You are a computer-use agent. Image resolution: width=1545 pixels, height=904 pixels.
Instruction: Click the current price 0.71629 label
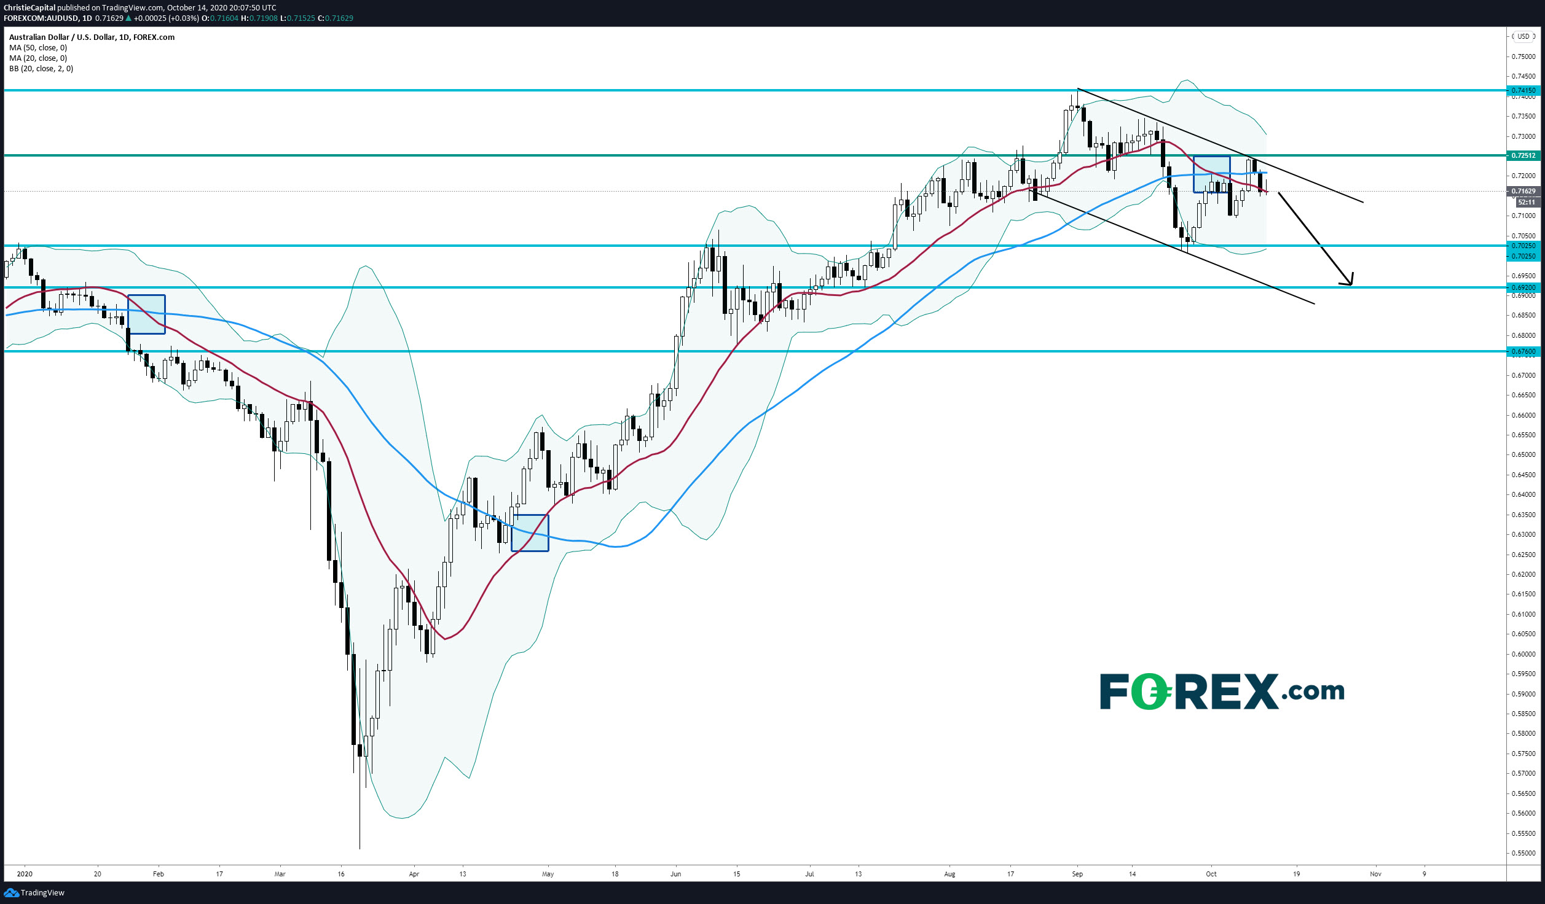point(1523,191)
